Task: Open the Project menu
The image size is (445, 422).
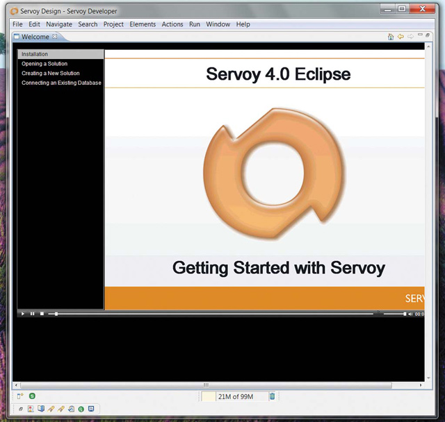Action: tap(113, 24)
